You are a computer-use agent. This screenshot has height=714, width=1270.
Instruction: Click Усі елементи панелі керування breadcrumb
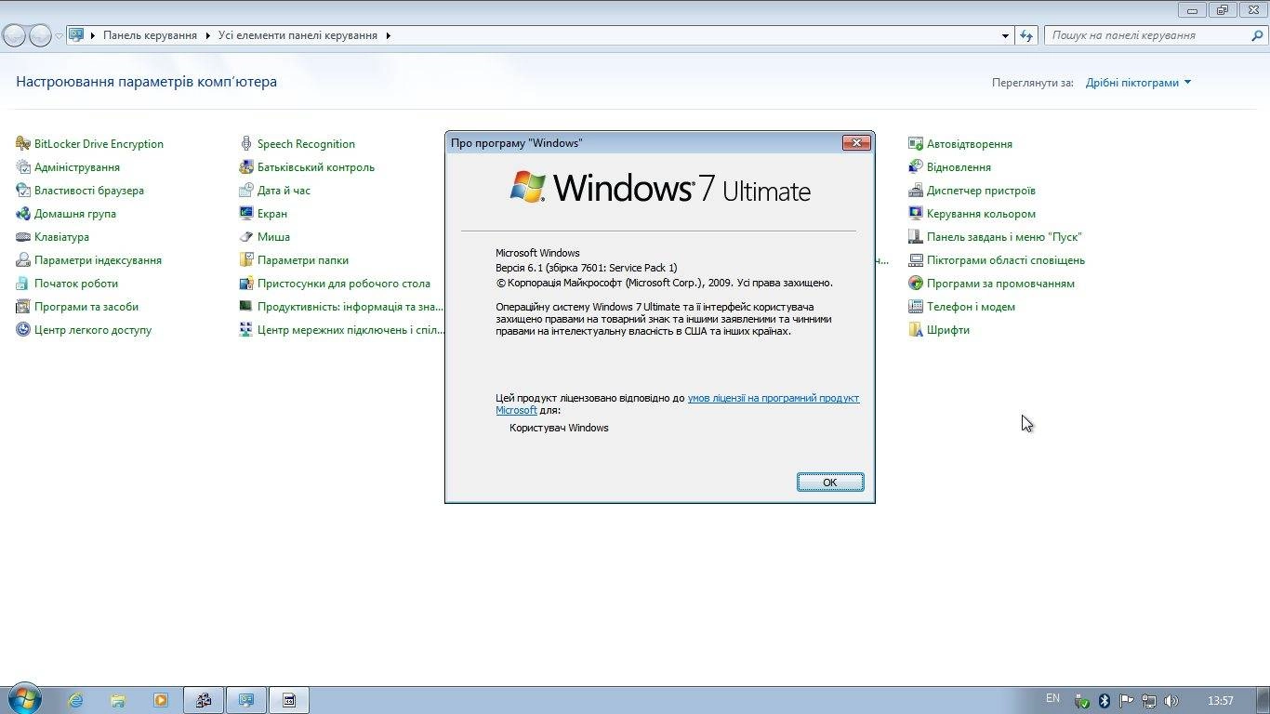point(298,35)
